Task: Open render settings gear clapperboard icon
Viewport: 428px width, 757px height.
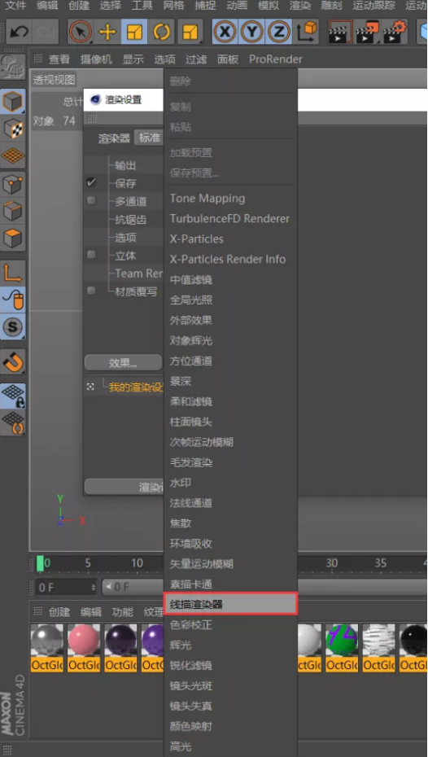Action: tap(395, 32)
